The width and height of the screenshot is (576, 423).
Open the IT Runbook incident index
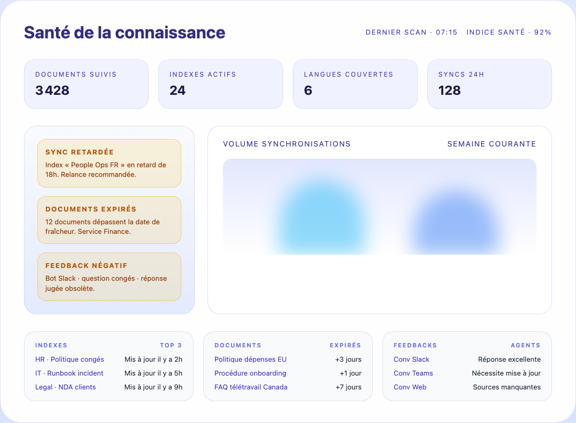pos(70,373)
